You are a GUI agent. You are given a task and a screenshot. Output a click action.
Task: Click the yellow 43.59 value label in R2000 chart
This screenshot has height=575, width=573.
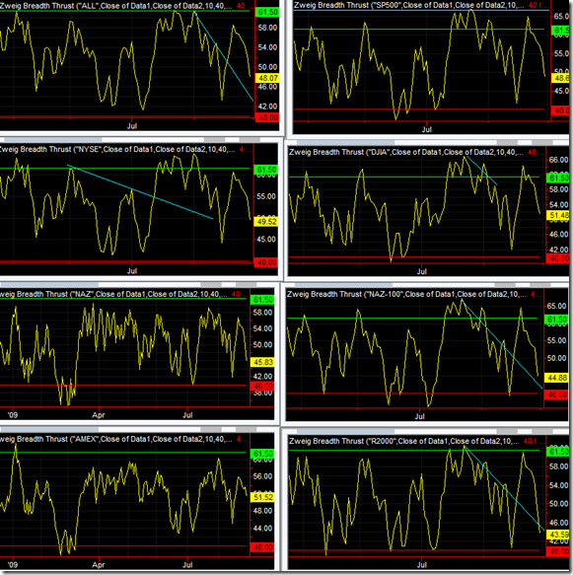[x=558, y=535]
